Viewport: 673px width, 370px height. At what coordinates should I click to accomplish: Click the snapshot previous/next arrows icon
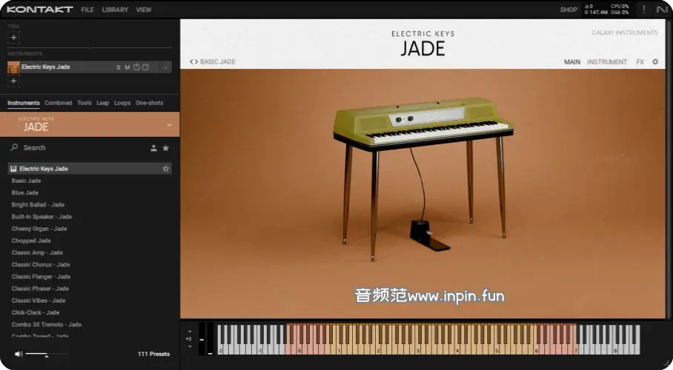pyautogui.click(x=193, y=61)
